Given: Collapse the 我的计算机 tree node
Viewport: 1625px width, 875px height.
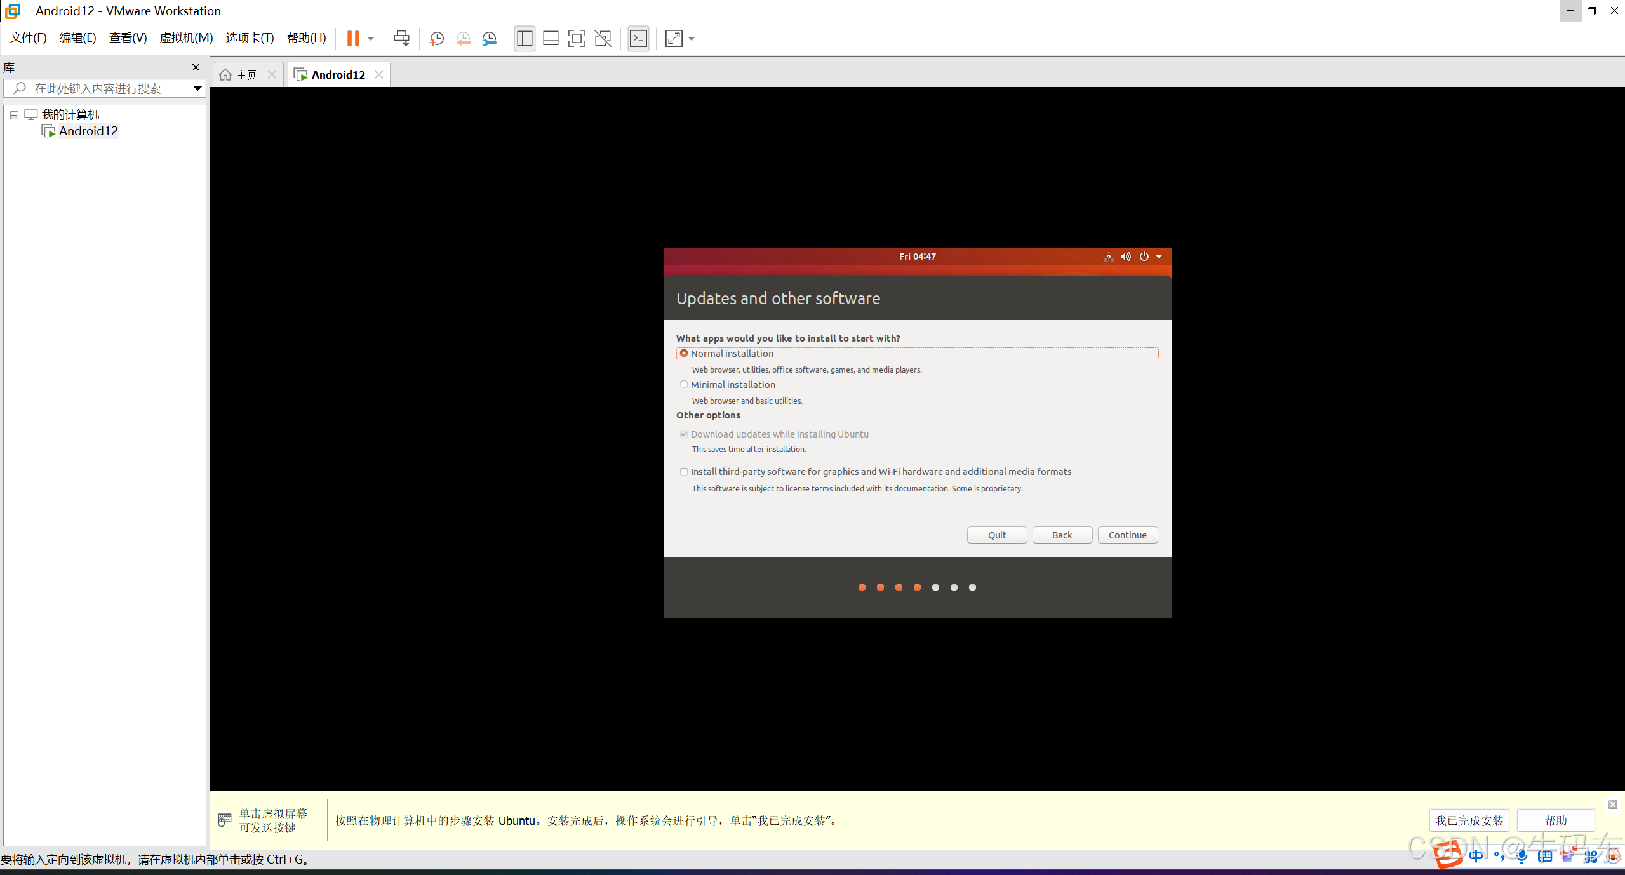Looking at the screenshot, I should (x=14, y=115).
